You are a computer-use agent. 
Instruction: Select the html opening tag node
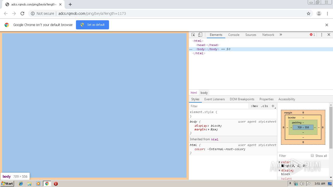198,41
